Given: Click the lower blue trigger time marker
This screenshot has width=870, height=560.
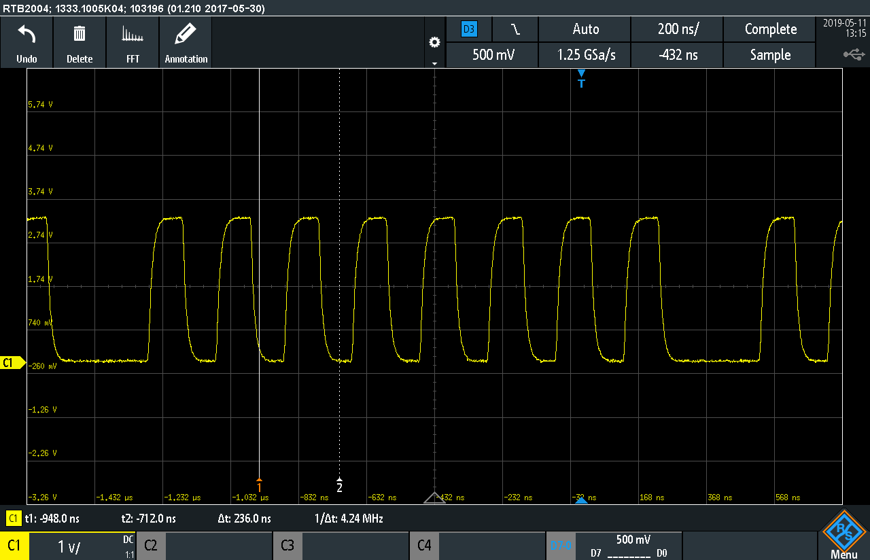Looking at the screenshot, I should [581, 501].
